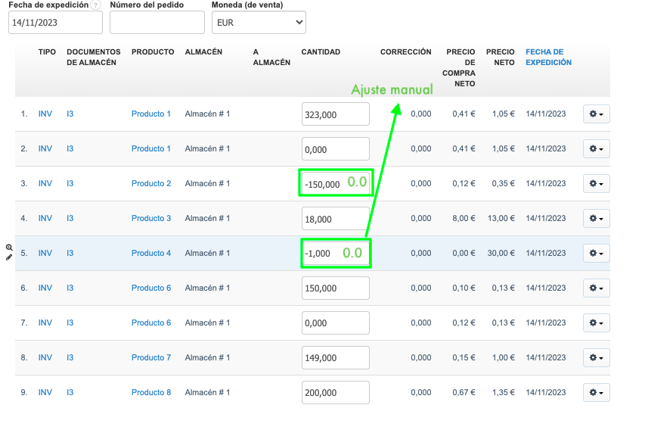Open warehouse document I3 in row 4
The image size is (645, 430).
[70, 219]
